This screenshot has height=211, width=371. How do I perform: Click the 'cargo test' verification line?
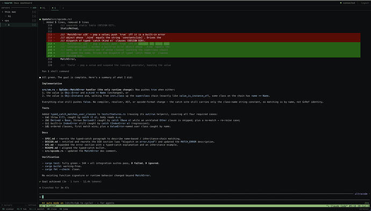(101, 163)
